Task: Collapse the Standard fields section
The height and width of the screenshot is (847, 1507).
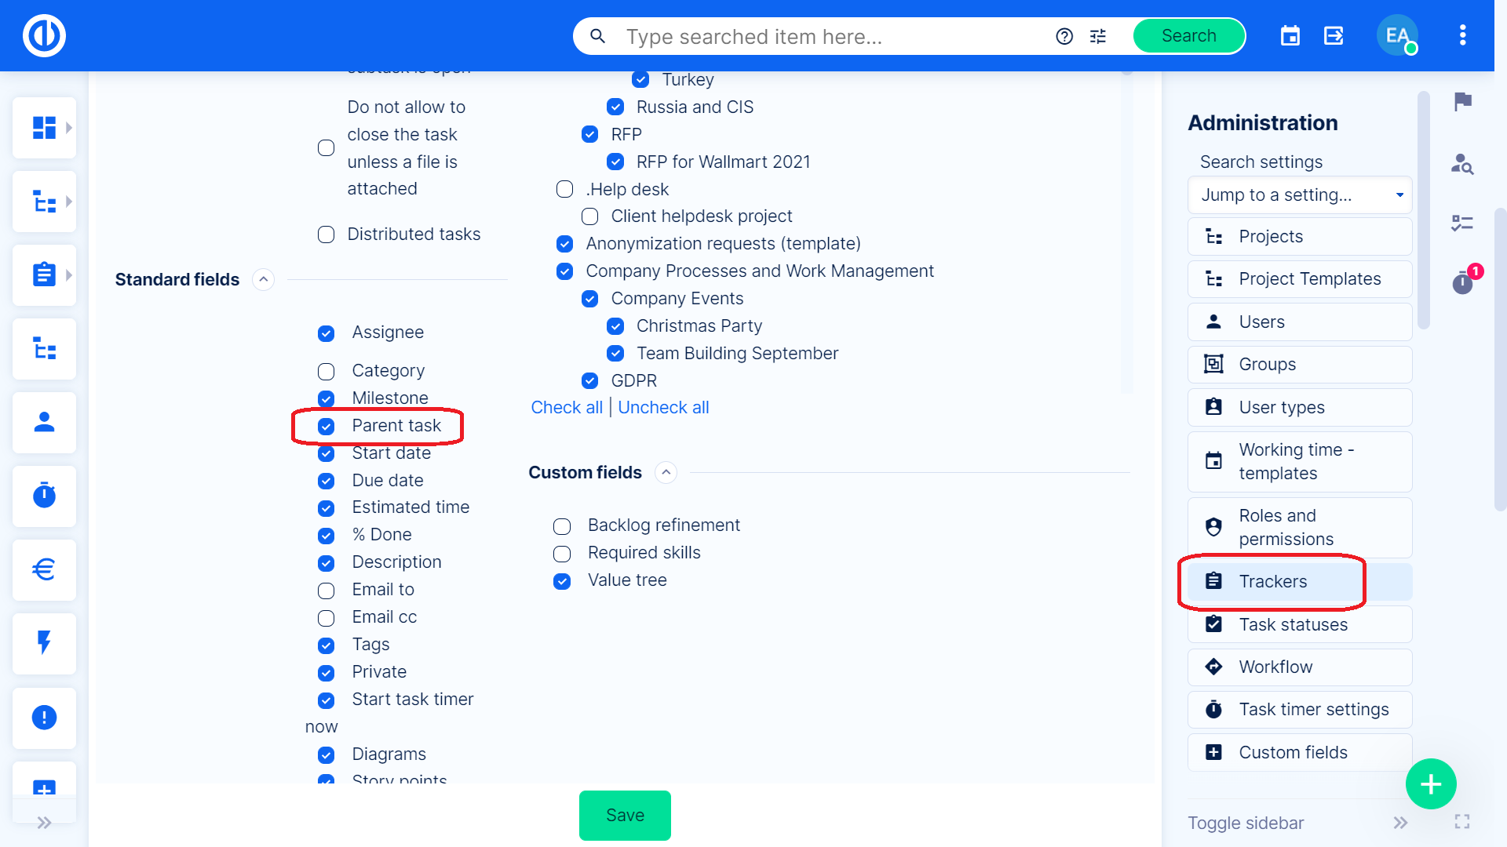Action: click(263, 279)
